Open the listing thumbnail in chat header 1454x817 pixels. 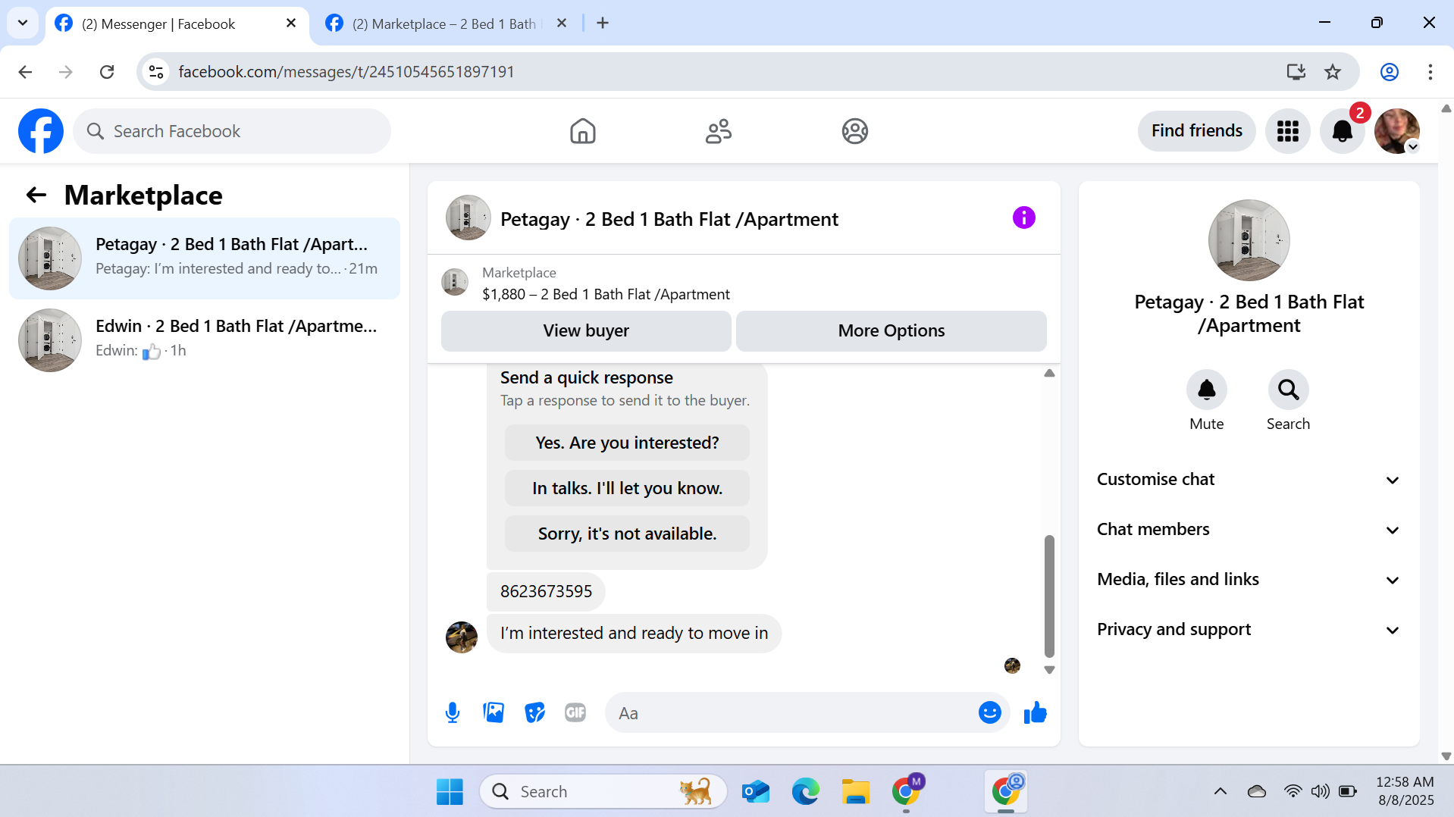[468, 218]
